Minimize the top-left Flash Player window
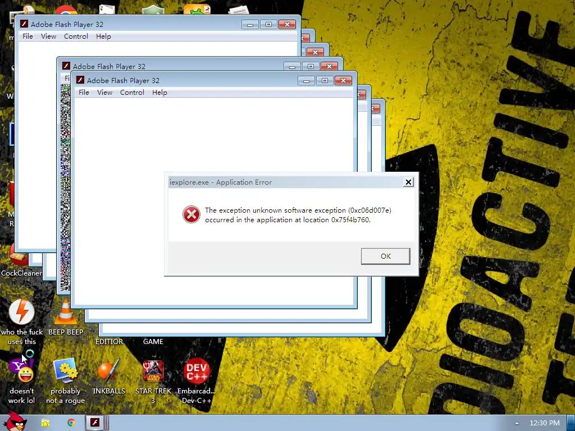 pos(250,24)
